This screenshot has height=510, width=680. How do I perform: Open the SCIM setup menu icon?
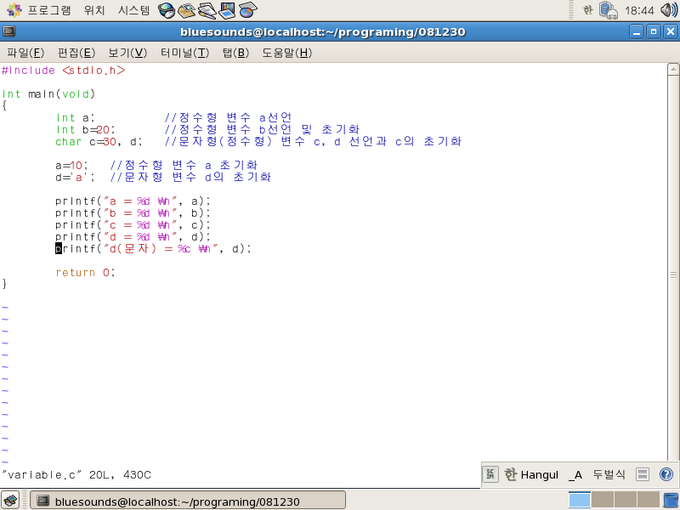[643, 474]
